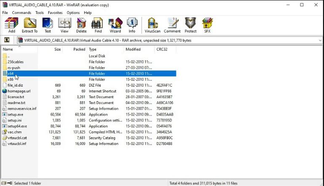Select the license.txt file
This screenshot has width=324, height=186.
click(x=16, y=97)
